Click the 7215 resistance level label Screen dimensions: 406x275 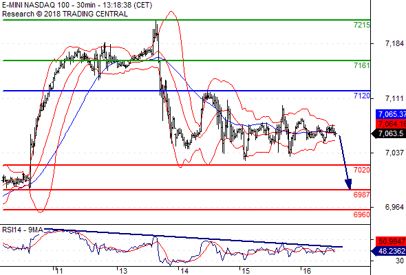click(362, 25)
